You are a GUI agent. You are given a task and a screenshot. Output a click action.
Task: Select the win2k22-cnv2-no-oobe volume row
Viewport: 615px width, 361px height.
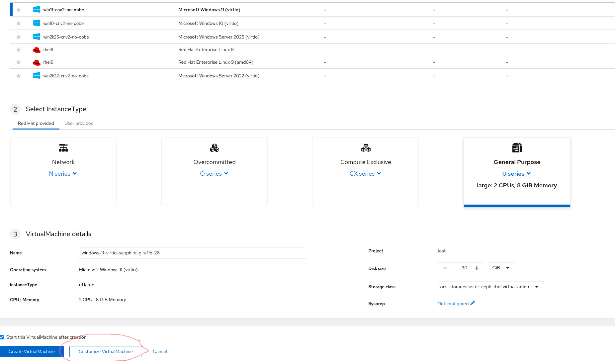click(312, 76)
